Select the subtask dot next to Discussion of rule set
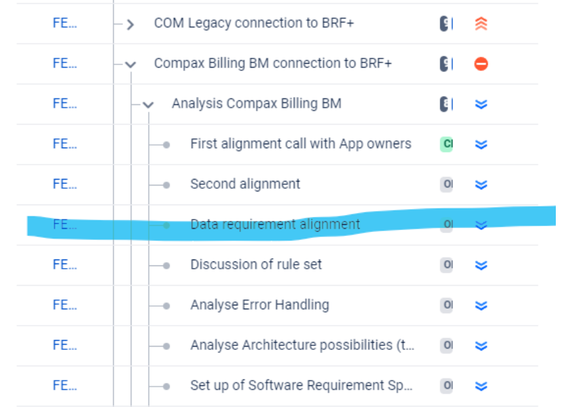The width and height of the screenshot is (582, 407). pos(166,265)
